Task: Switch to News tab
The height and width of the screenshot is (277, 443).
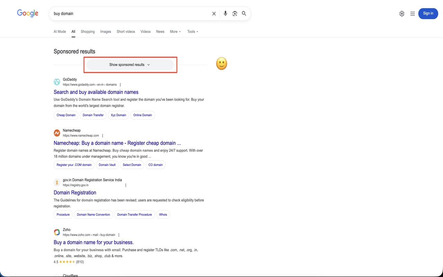Action: (160, 32)
